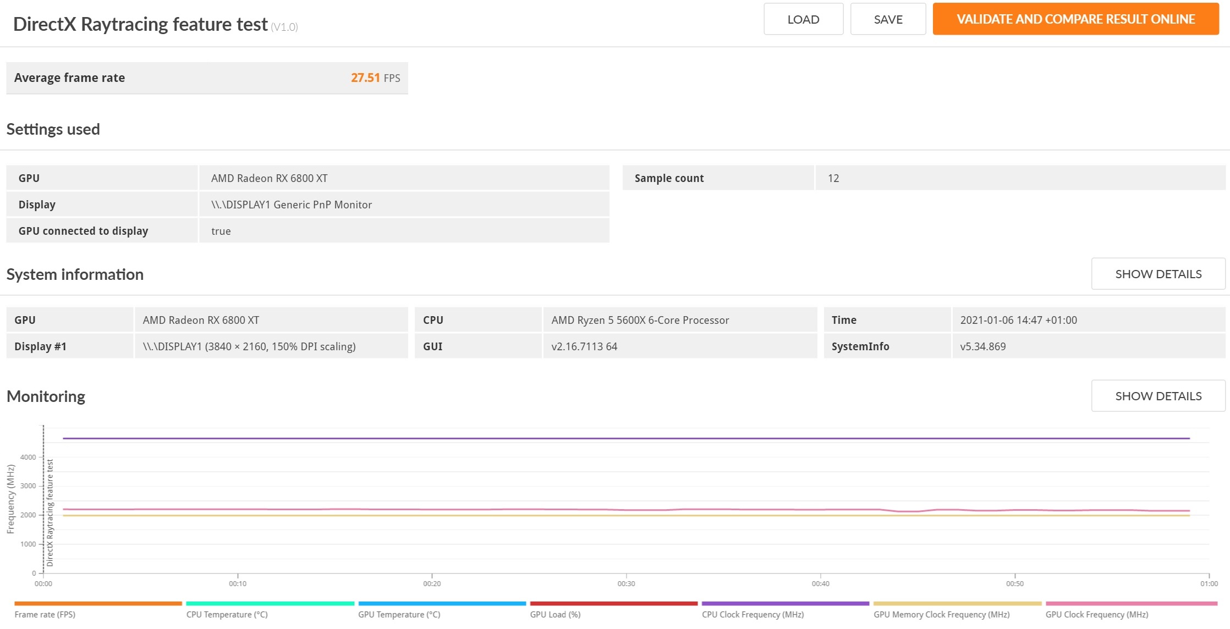Click the Display #1 3840 × 2160 resolution text

click(x=249, y=346)
